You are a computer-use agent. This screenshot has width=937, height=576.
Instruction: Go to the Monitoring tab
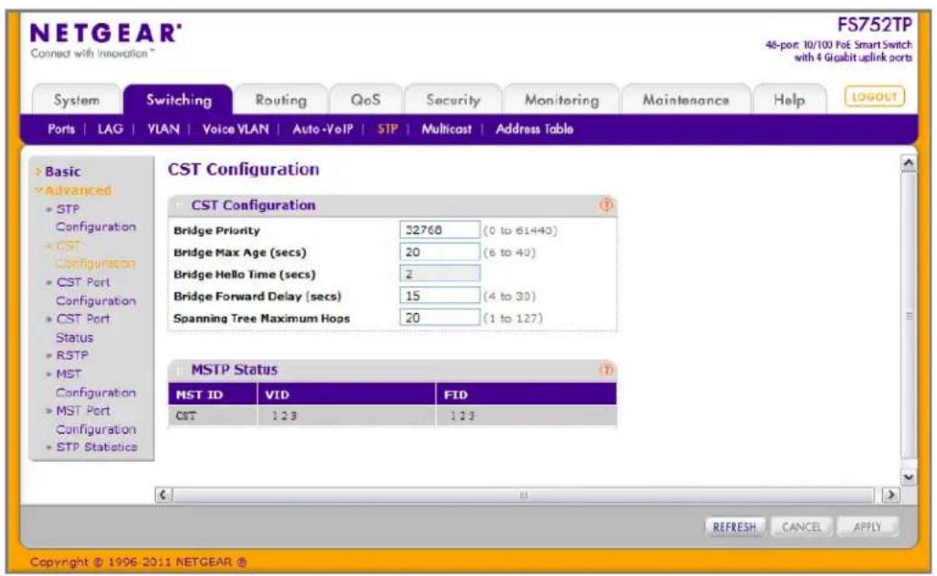click(562, 99)
